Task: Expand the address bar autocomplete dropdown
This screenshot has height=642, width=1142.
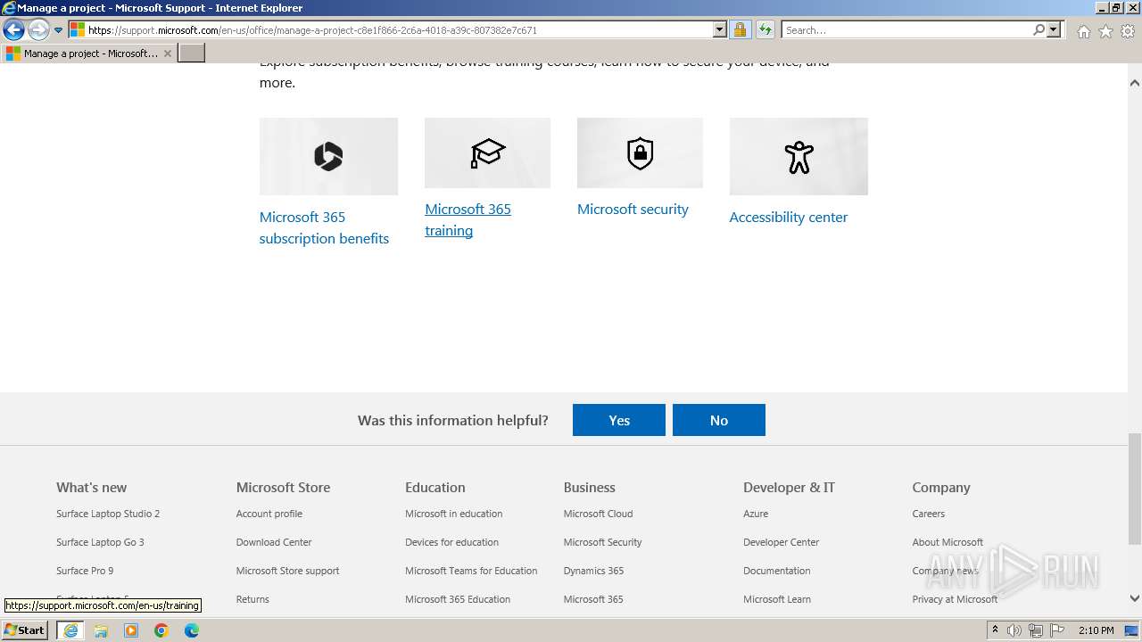Action: 720,30
